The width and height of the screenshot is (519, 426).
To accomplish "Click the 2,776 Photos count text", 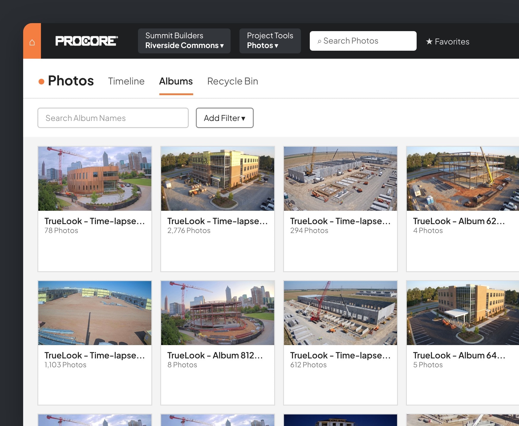I will coord(189,231).
